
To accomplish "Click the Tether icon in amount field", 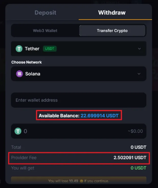I will click(x=18, y=131).
